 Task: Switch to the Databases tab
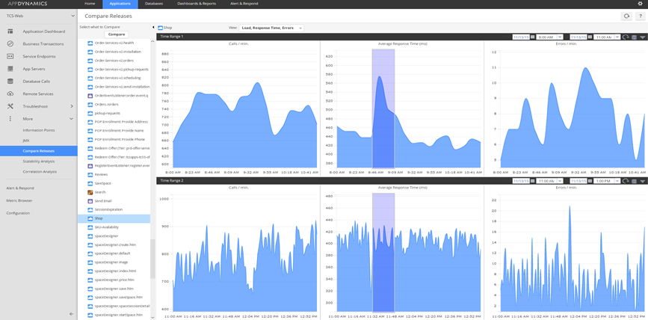click(x=154, y=4)
